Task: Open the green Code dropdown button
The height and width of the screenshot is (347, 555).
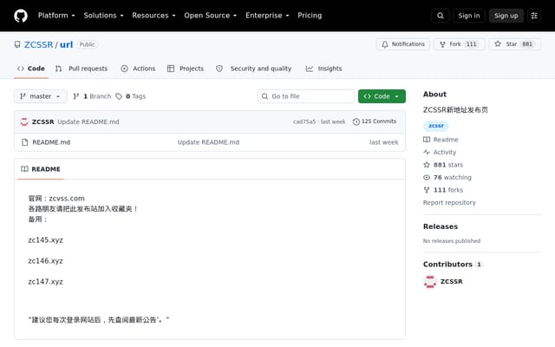Action: pyautogui.click(x=382, y=96)
